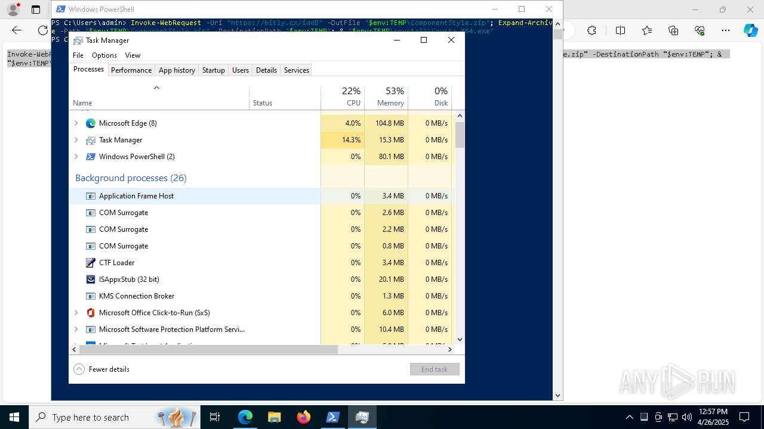The width and height of the screenshot is (764, 429).
Task: Show hidden system tray icons
Action: [x=629, y=417]
